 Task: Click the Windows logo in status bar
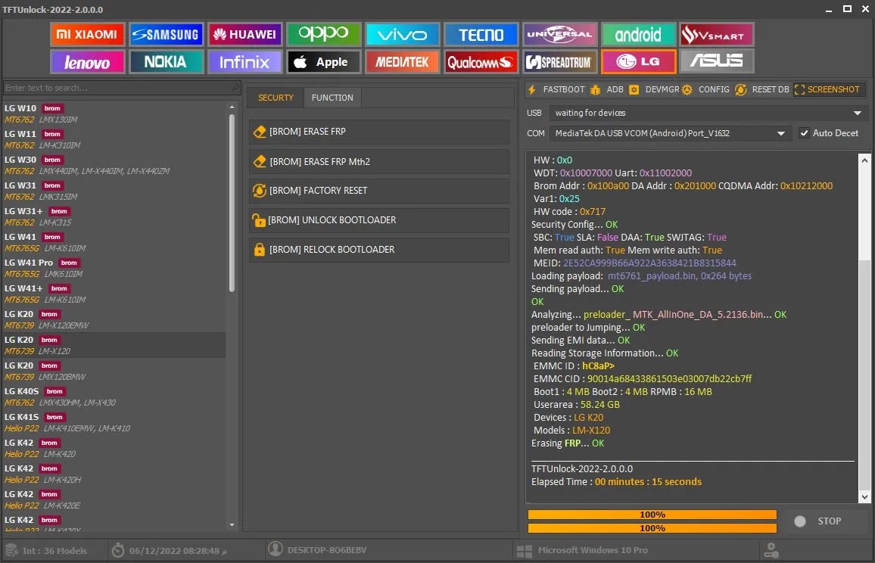click(x=525, y=551)
